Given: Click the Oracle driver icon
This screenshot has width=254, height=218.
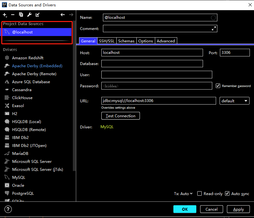Looking at the screenshot, I should [7, 185].
